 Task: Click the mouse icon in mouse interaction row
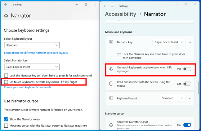(x=111, y=84)
